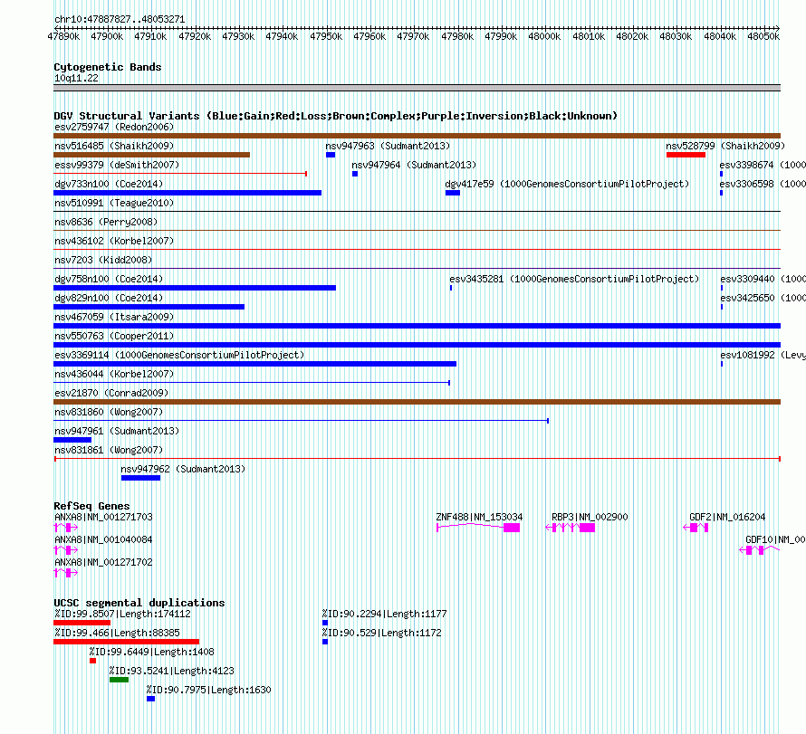Click the nsv510991 (Teague2010) label
Image resolution: width=806 pixels, height=734 pixels.
click(x=114, y=203)
